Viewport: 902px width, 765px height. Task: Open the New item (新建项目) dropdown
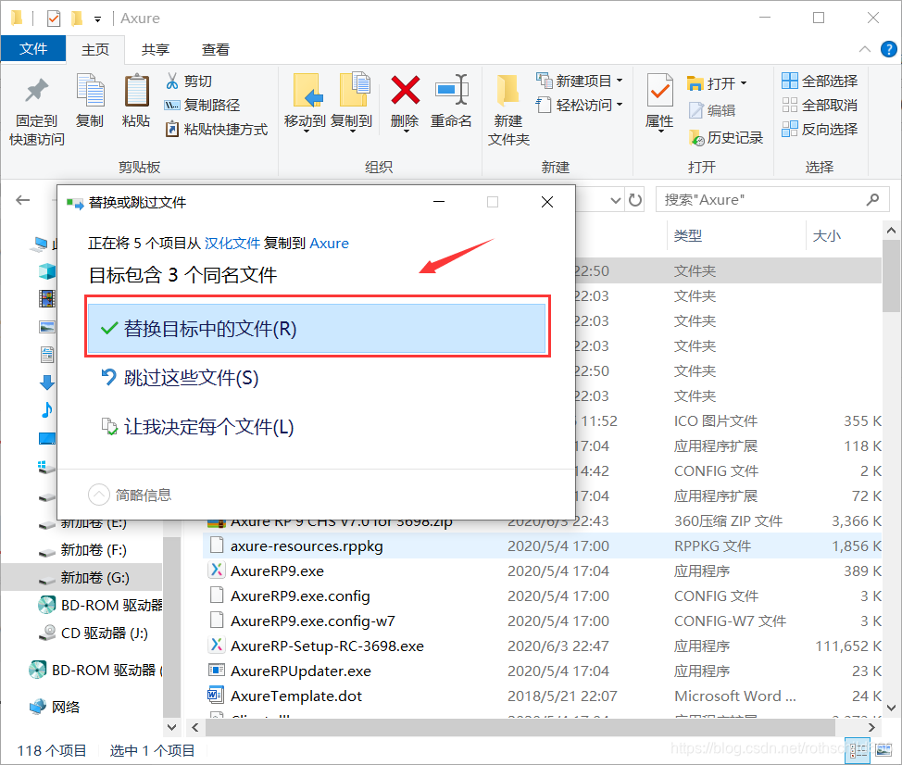pyautogui.click(x=620, y=82)
